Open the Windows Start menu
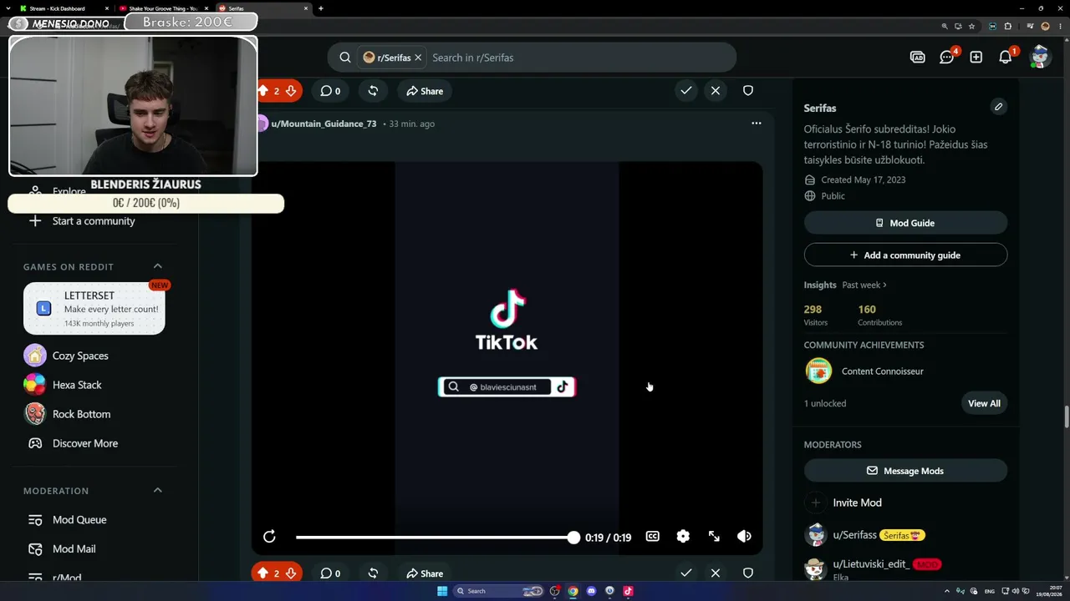1070x601 pixels. tap(442, 591)
